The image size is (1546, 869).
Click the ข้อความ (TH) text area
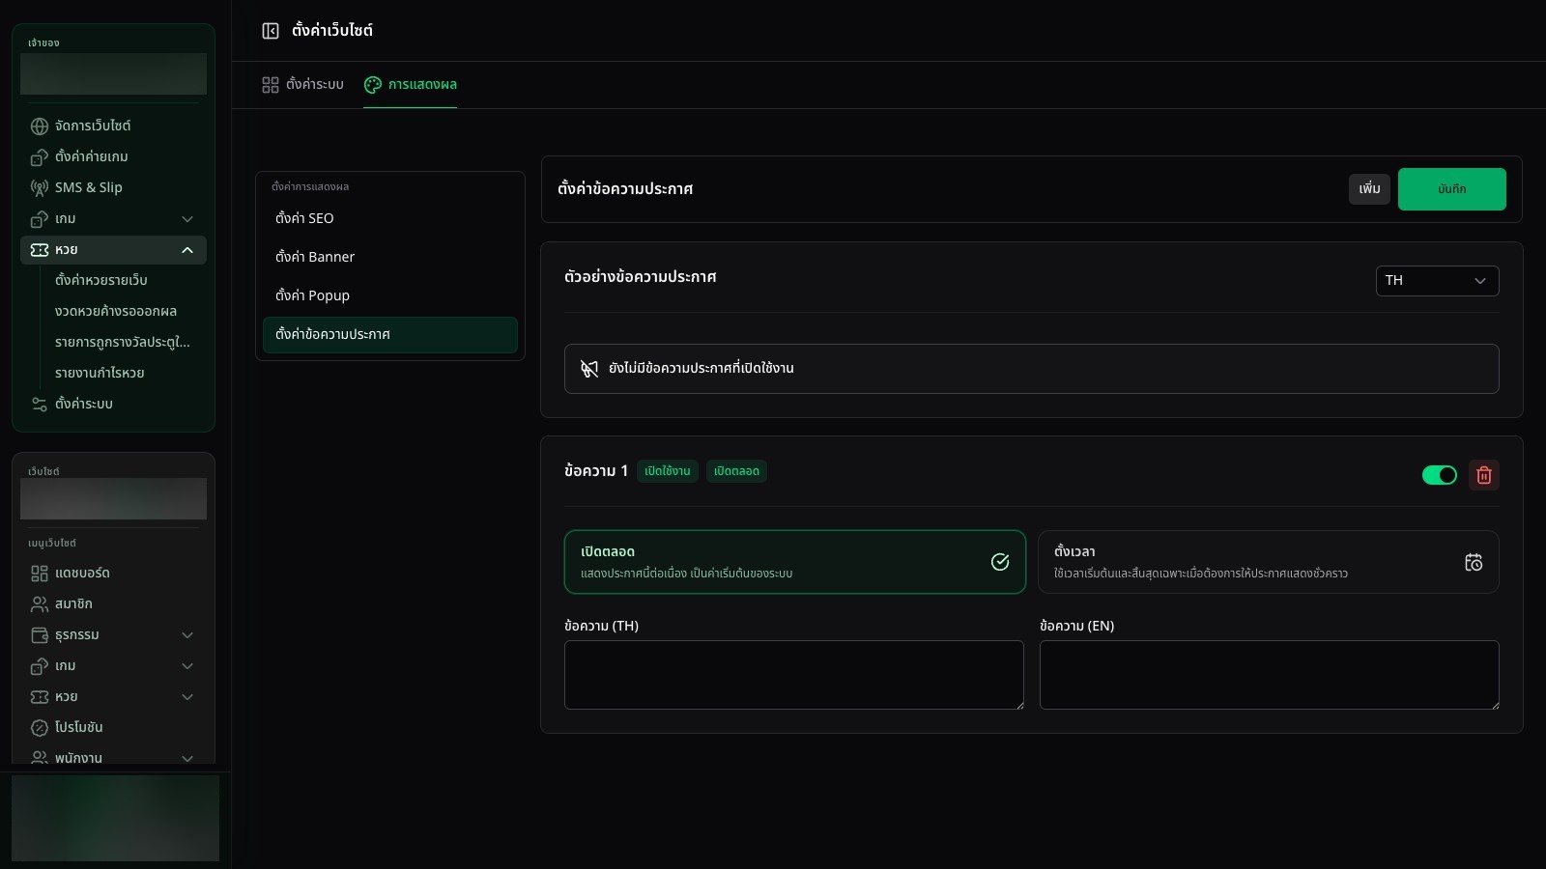(x=794, y=675)
